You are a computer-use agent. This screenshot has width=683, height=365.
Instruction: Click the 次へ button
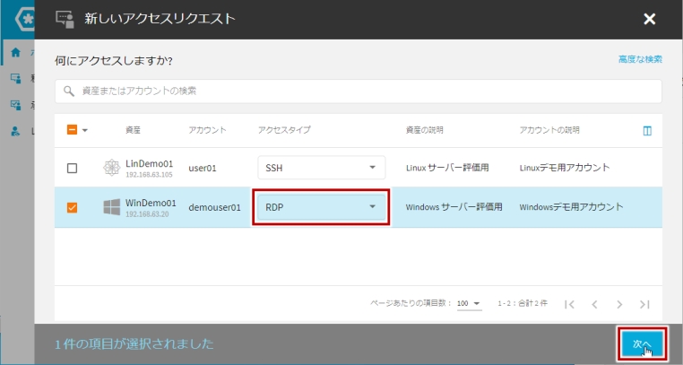pos(643,344)
